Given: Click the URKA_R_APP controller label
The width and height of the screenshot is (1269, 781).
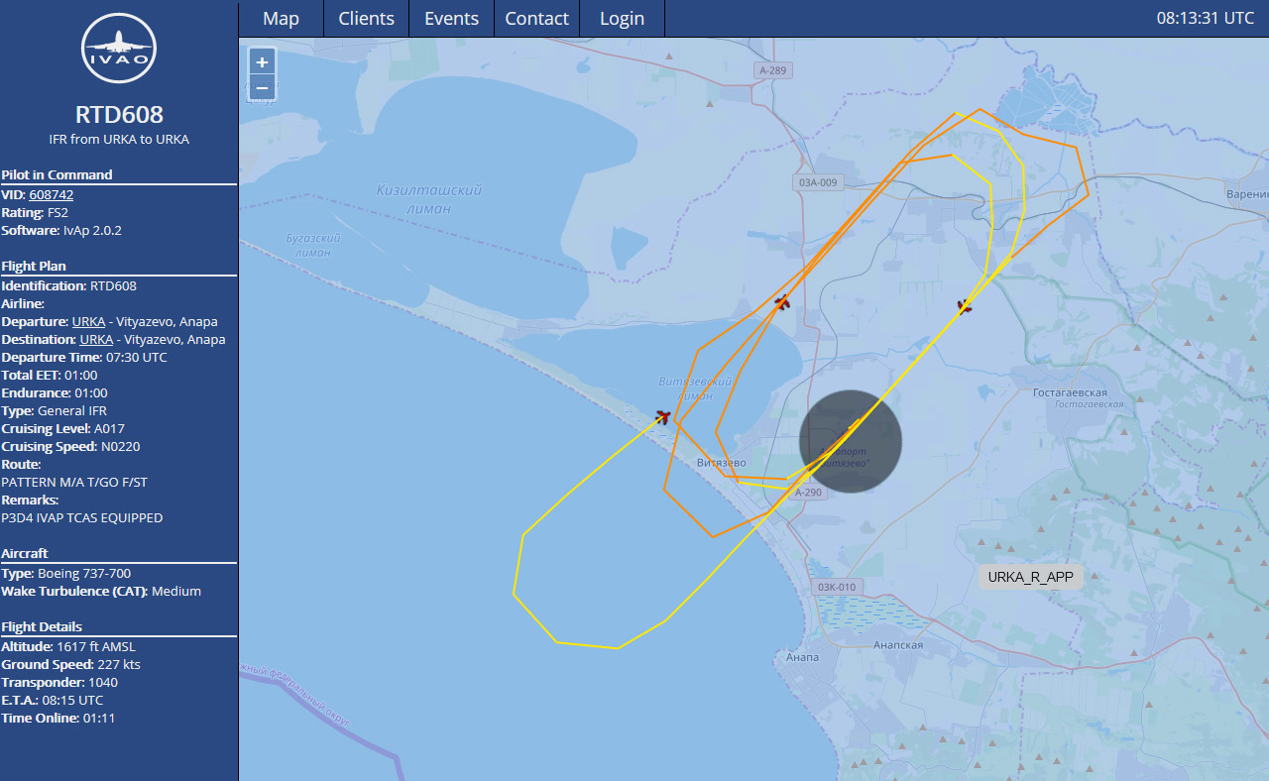Looking at the screenshot, I should [x=1030, y=577].
